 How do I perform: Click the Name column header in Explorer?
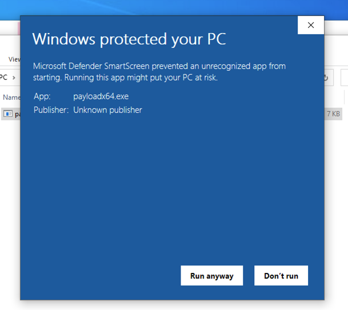[x=11, y=97]
